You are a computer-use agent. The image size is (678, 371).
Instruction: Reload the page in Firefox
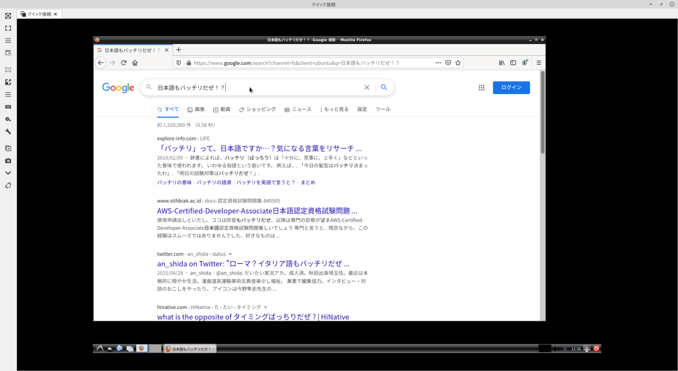(x=123, y=63)
